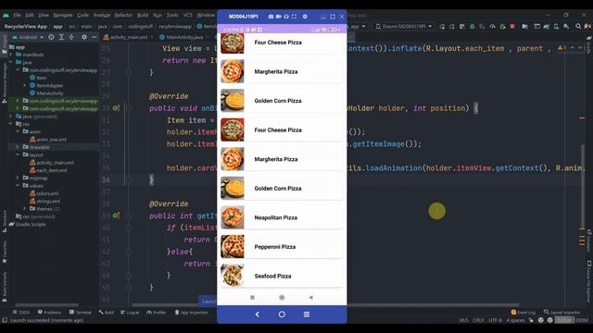Switch to MainActivity.java editor tab
The image size is (593, 333).
pos(182,37)
